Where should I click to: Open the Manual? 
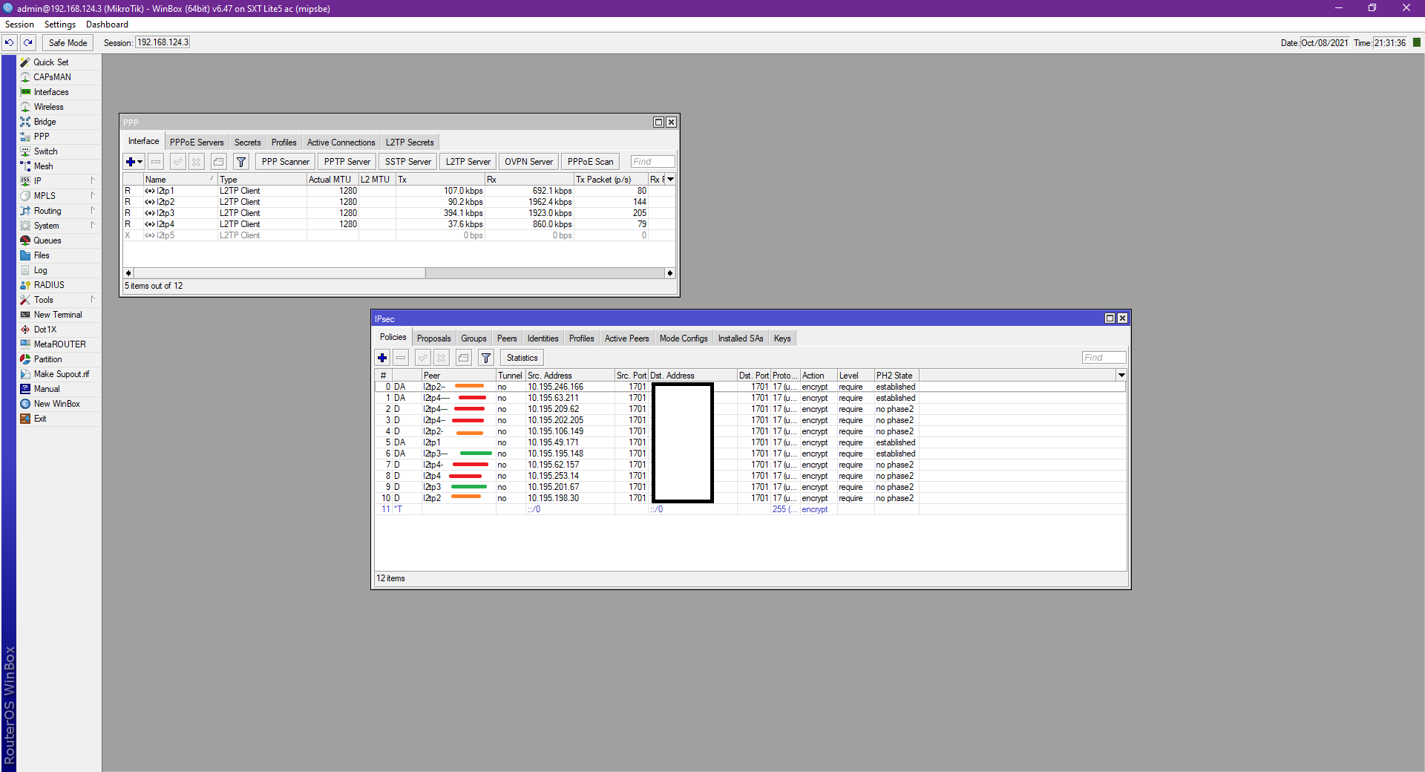pos(46,389)
